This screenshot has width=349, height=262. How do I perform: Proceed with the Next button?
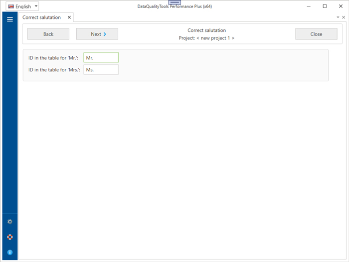[97, 34]
